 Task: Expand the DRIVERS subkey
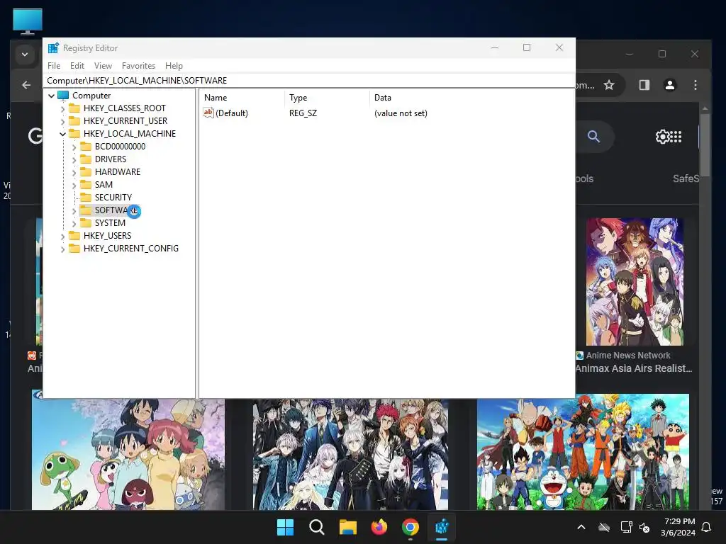coord(74,159)
